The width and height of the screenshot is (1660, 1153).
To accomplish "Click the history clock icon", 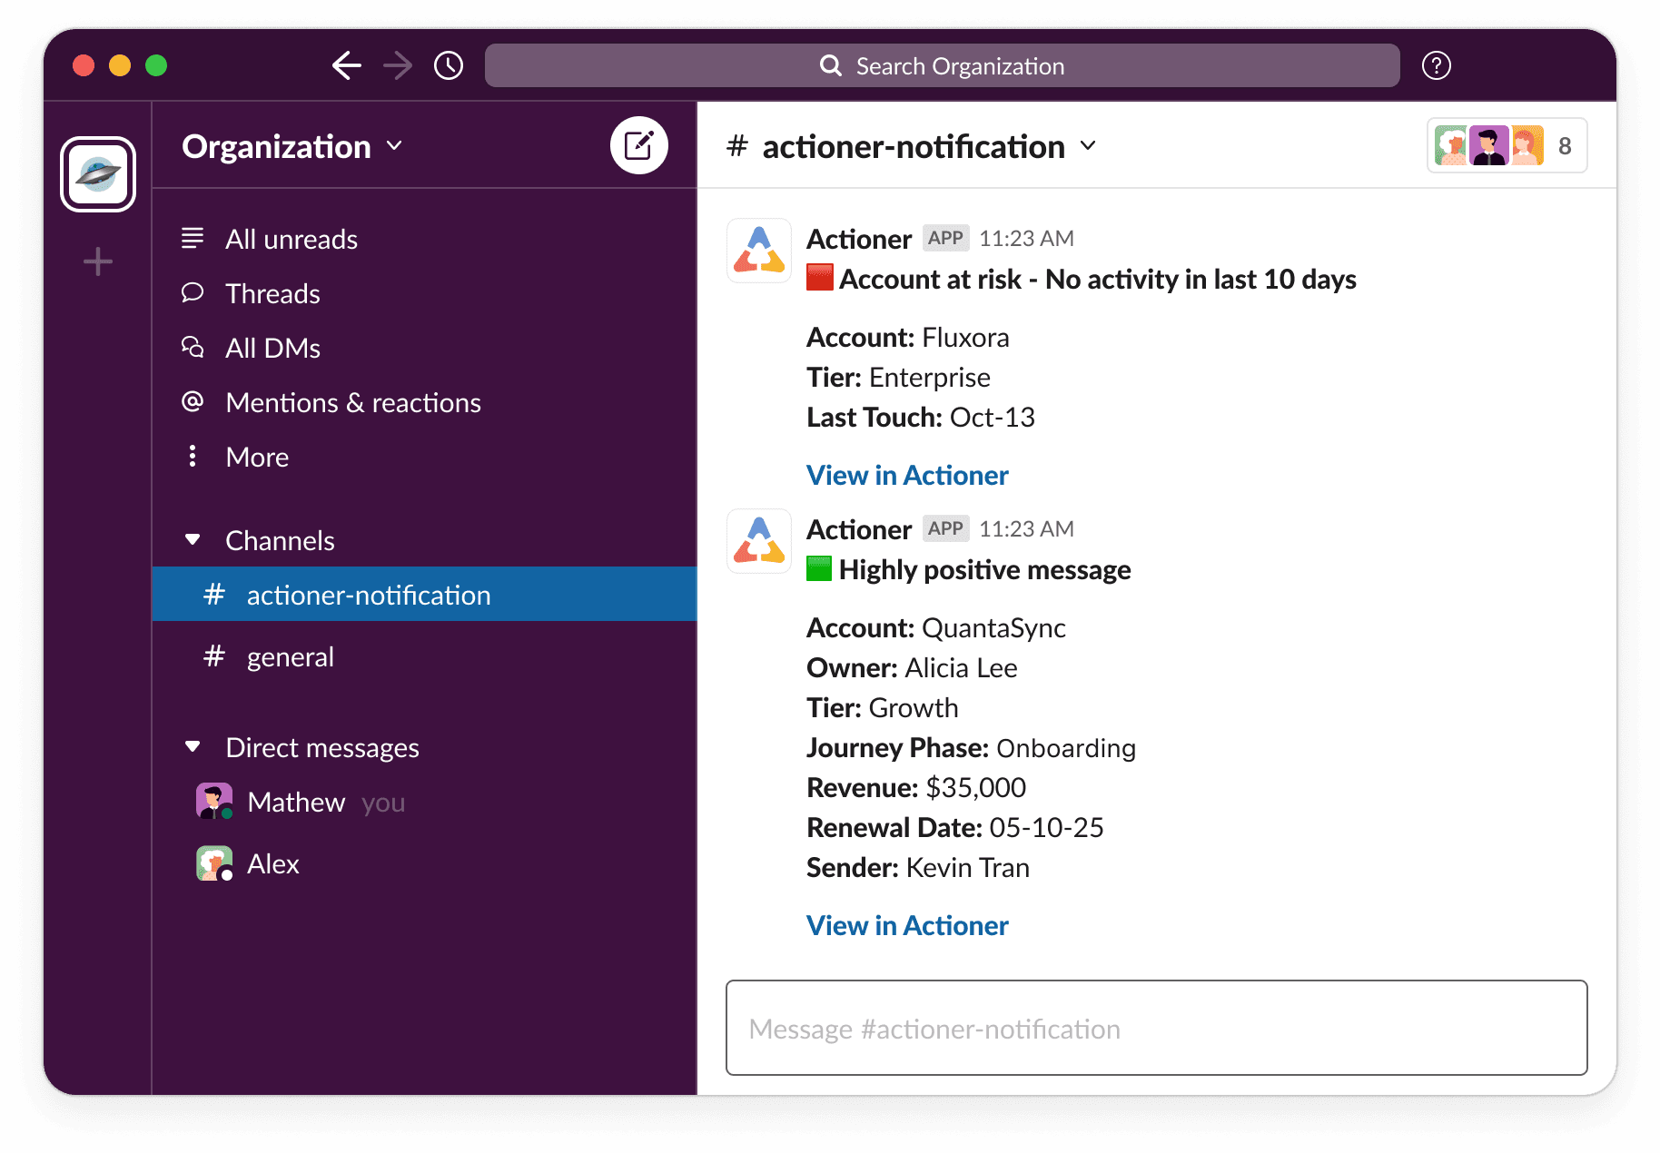I will point(448,65).
